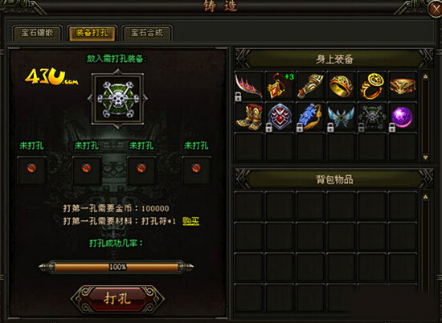This screenshot has width=442, height=323.
Task: Select the golden belt equipment item
Action: [x=403, y=86]
